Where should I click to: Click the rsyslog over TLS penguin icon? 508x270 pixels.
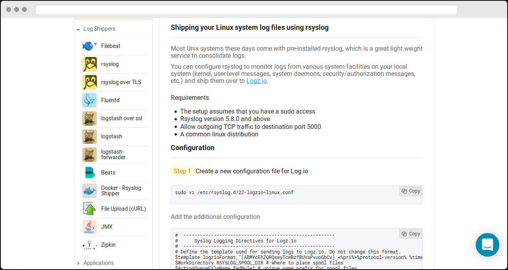pyautogui.click(x=89, y=82)
